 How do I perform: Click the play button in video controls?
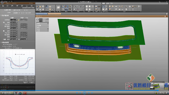pyautogui.click(x=84, y=93)
